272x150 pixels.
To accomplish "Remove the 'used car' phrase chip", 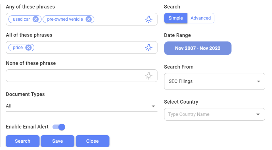I will pos(35,19).
